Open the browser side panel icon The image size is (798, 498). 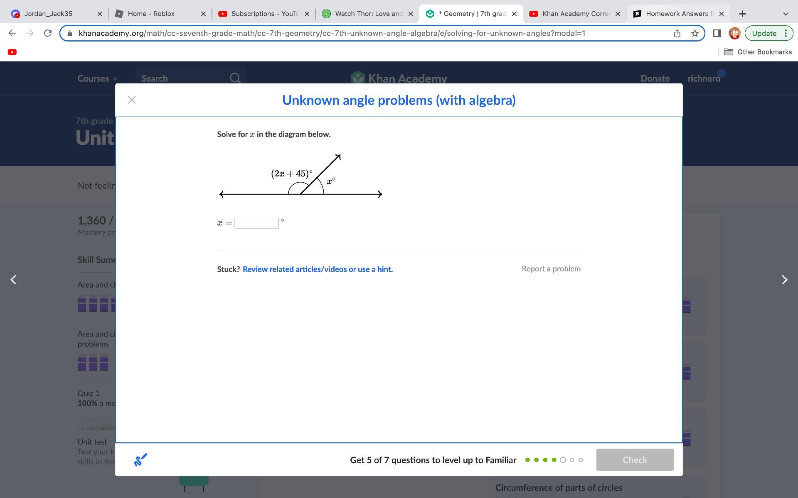click(x=717, y=33)
